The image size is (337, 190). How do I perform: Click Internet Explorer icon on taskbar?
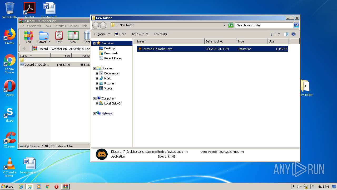21,187
